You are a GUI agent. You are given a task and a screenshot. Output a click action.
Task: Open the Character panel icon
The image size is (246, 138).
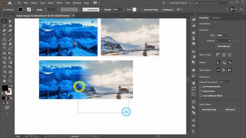pos(194,120)
